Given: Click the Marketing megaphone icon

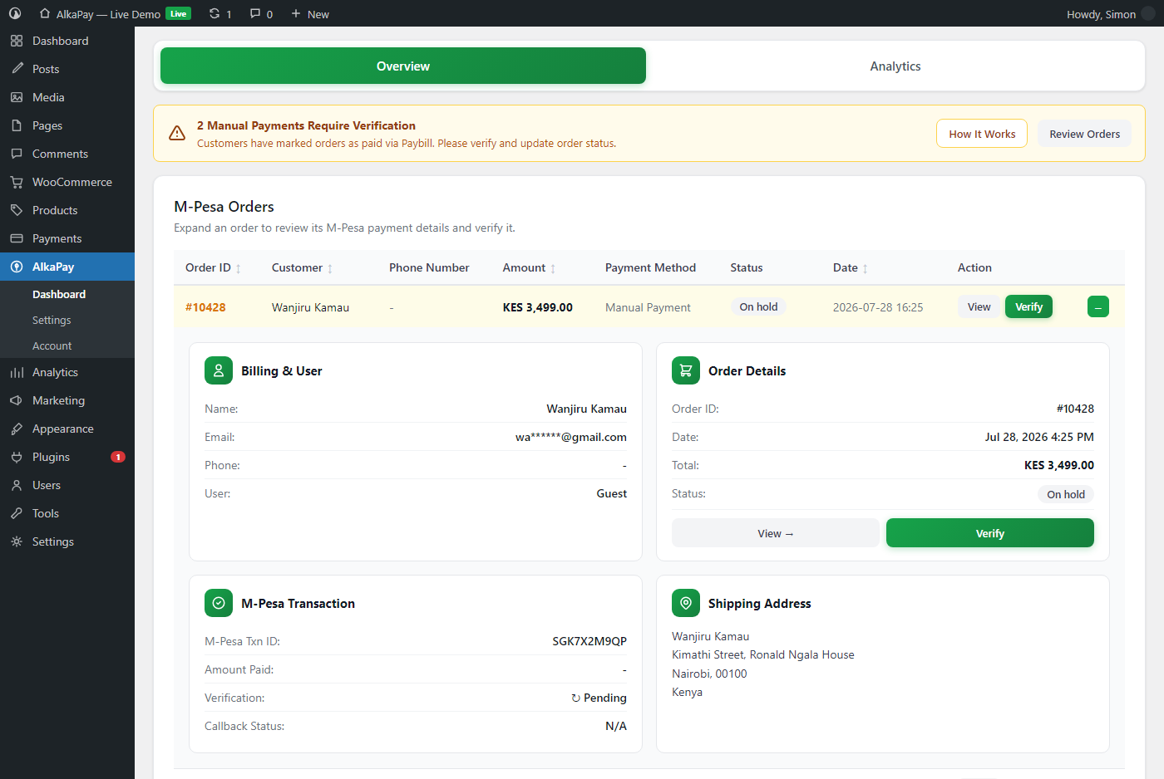Looking at the screenshot, I should click(x=17, y=400).
